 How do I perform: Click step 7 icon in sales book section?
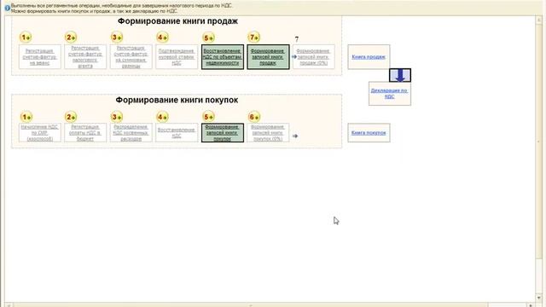pyautogui.click(x=254, y=37)
